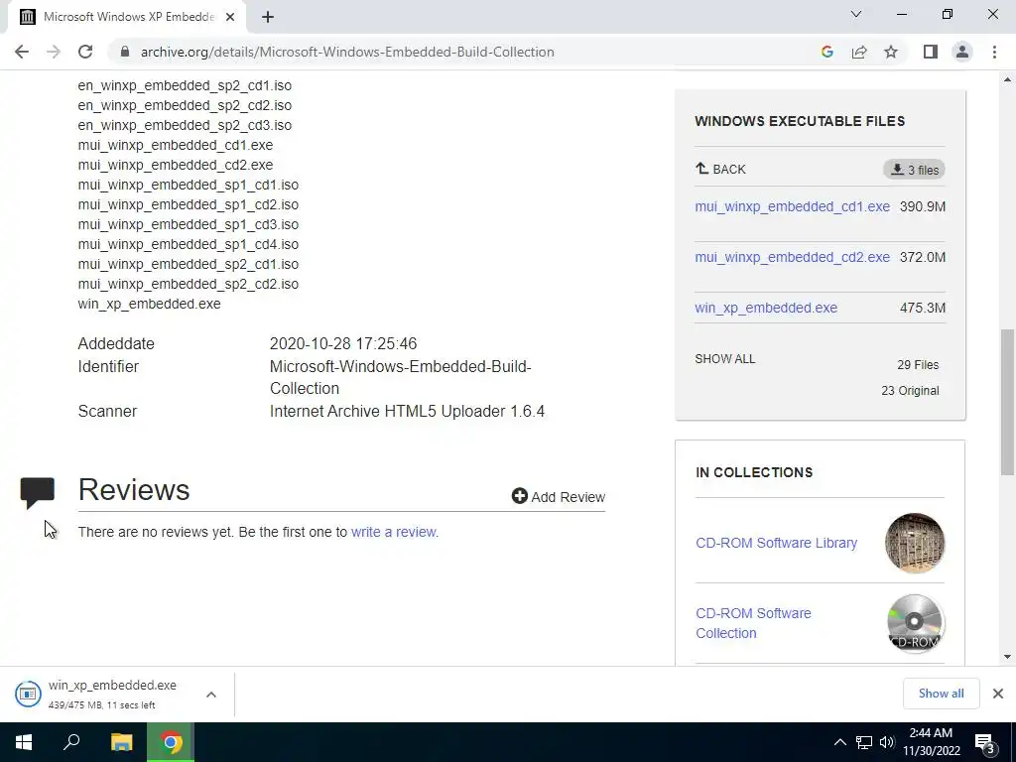Viewport: 1016px width, 762px height.
Task: Click SHOW ALL files link
Action: click(x=725, y=359)
